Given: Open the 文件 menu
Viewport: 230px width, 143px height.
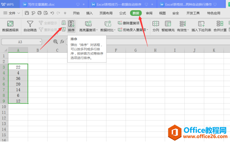Looking at the screenshot, I should pyautogui.click(x=12, y=13).
